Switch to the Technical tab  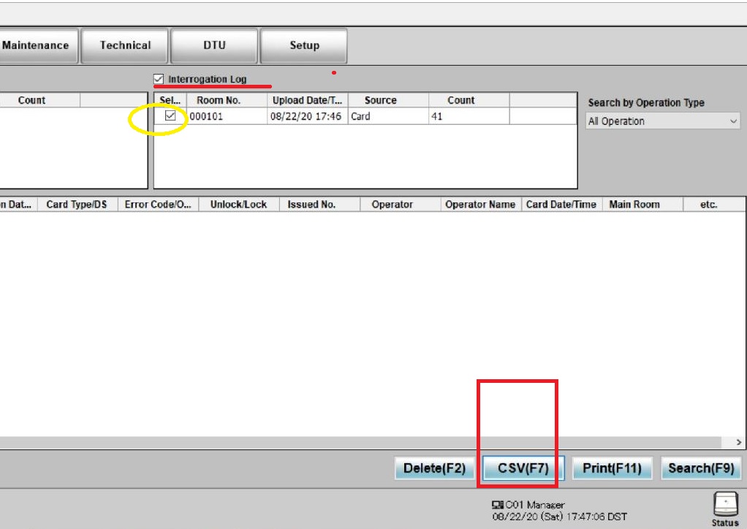pyautogui.click(x=125, y=45)
